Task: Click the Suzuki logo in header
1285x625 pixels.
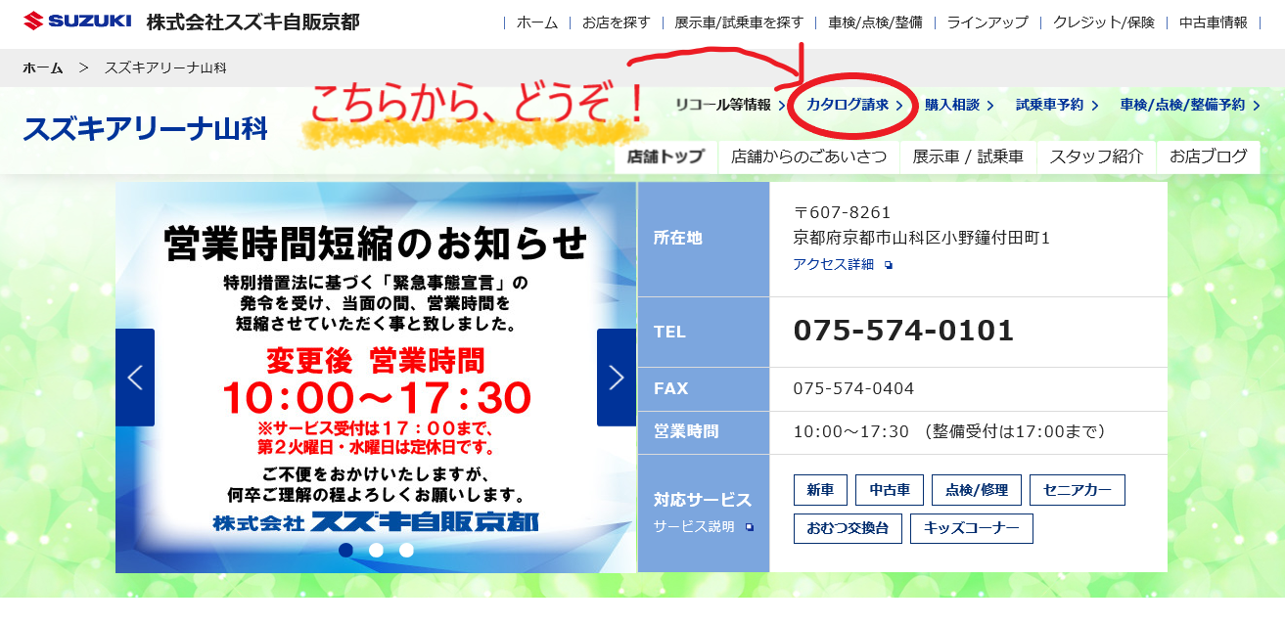Action: [76, 22]
